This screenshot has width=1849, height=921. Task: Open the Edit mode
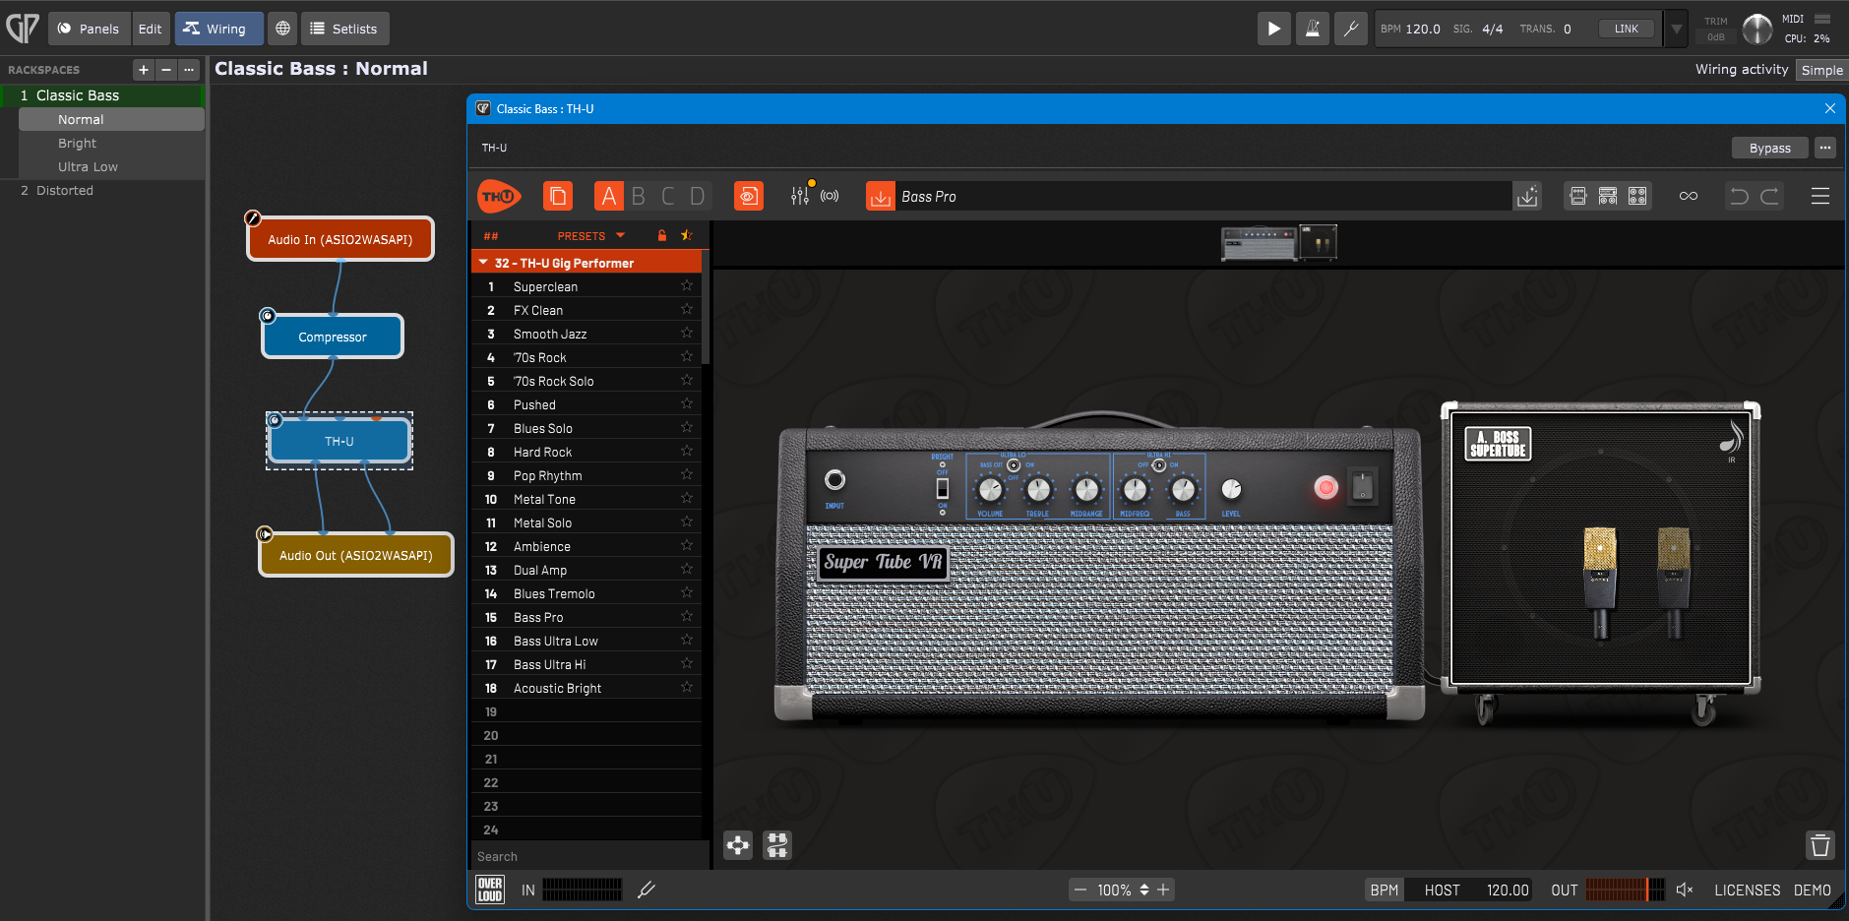click(x=151, y=29)
